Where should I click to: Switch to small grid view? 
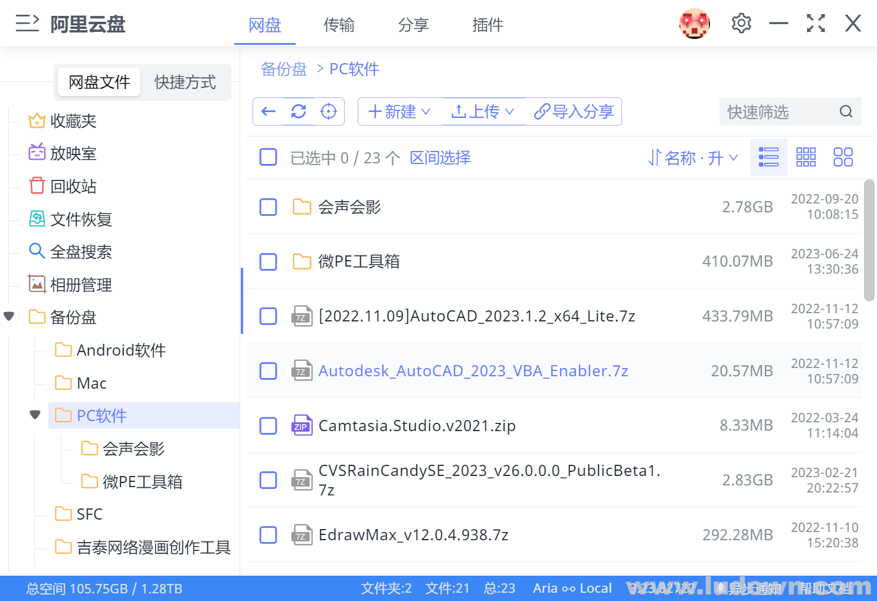[806, 157]
